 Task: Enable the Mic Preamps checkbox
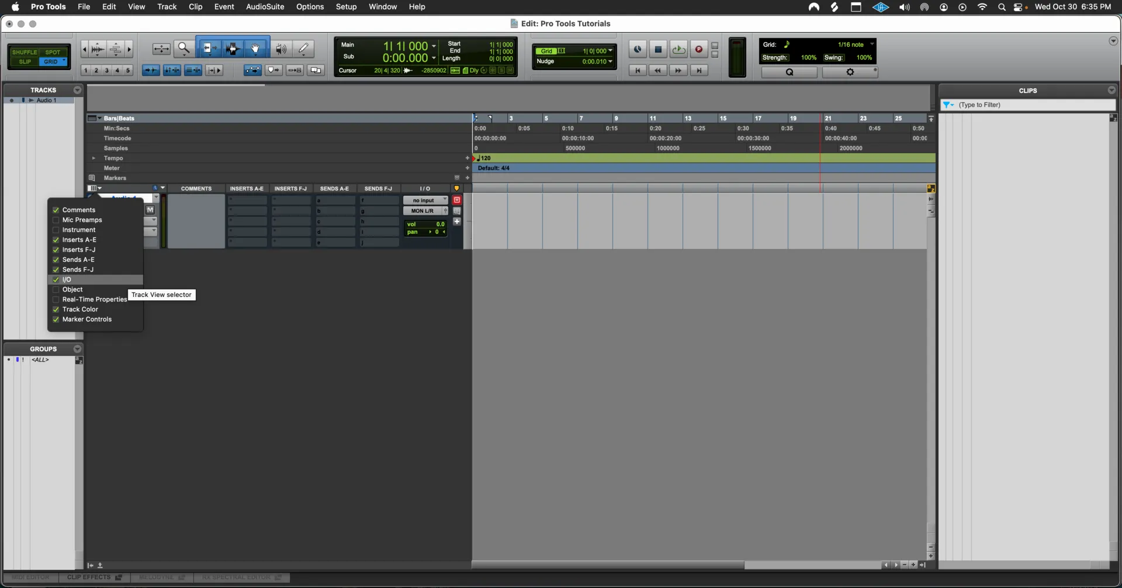point(56,220)
